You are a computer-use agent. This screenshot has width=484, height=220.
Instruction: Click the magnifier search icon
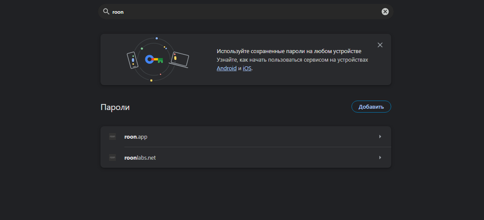tap(106, 12)
